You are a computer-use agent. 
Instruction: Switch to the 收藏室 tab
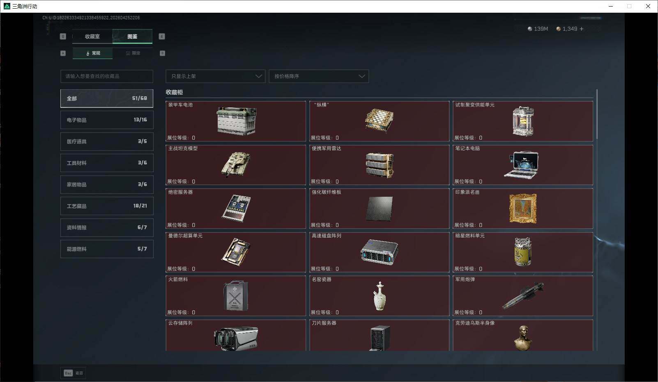(92, 36)
